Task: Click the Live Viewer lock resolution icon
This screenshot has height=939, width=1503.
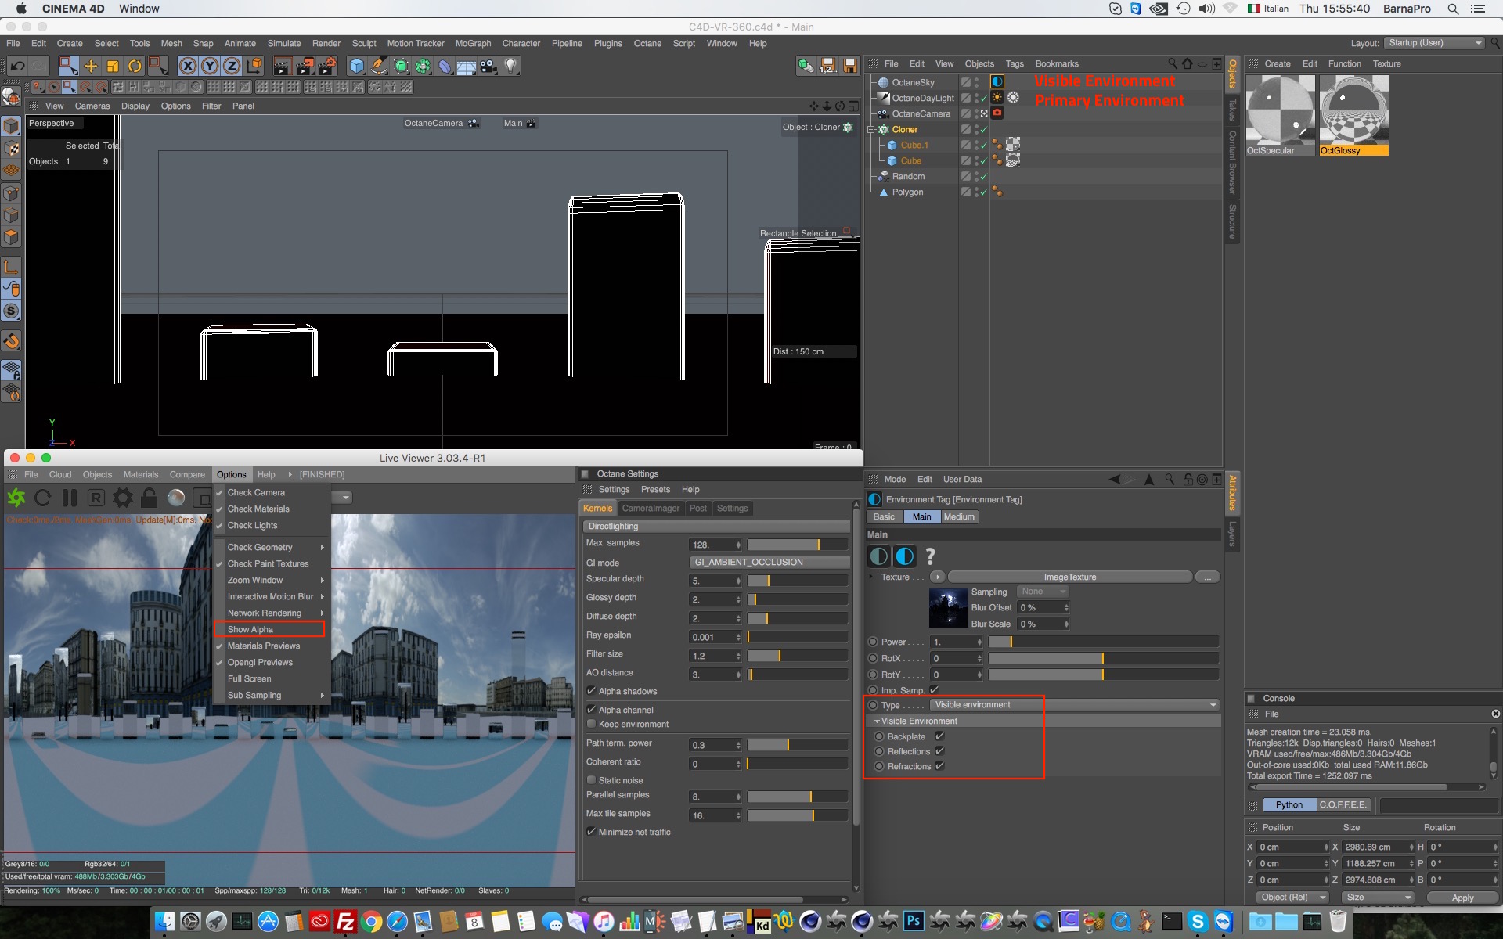Action: [x=150, y=498]
